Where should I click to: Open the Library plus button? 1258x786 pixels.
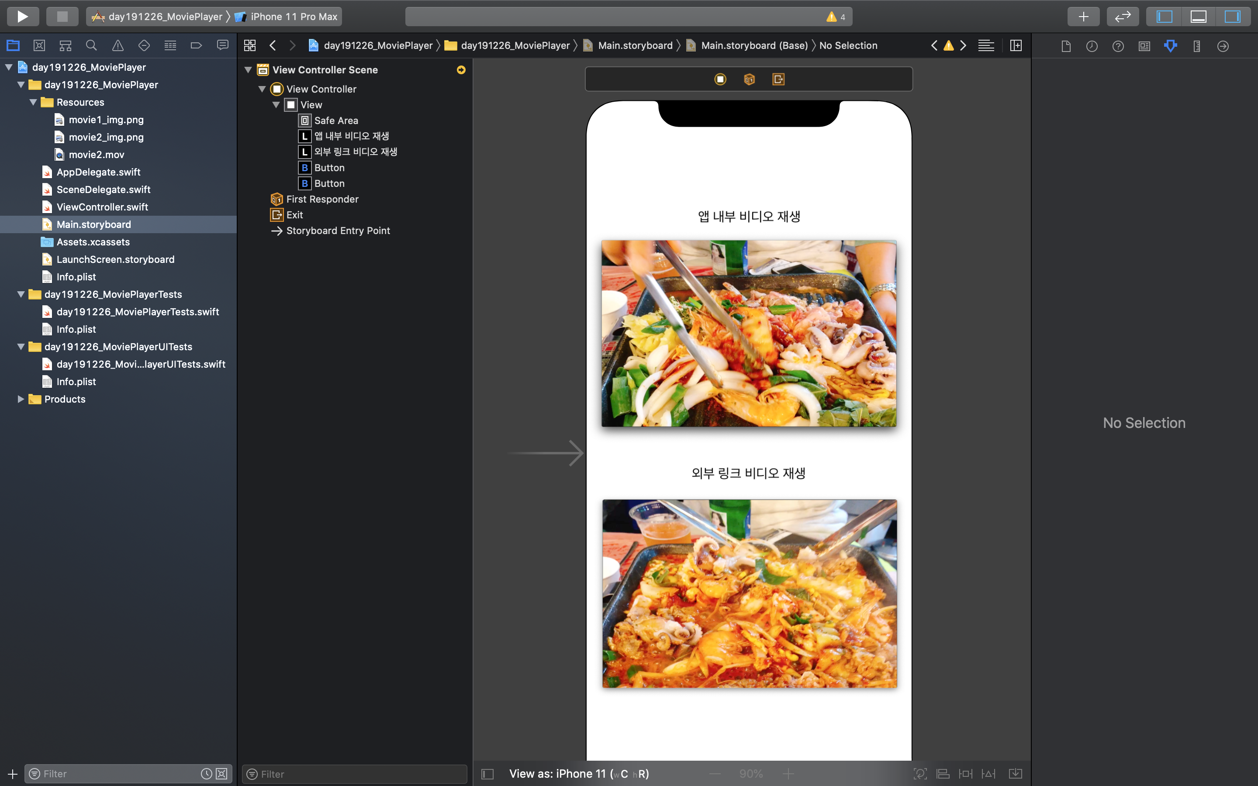pos(1083,16)
